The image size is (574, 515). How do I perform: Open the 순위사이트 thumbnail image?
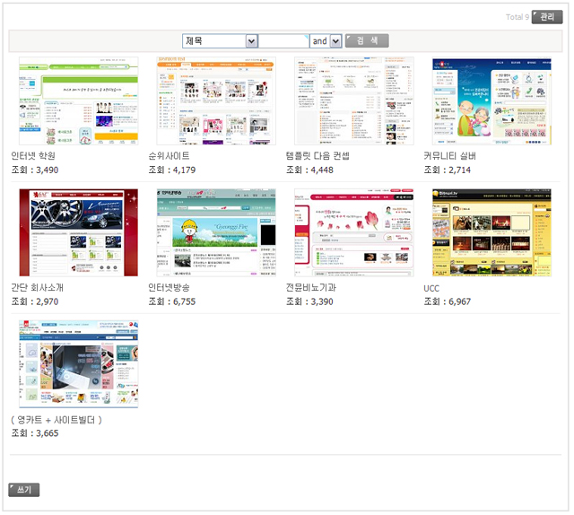click(216, 100)
